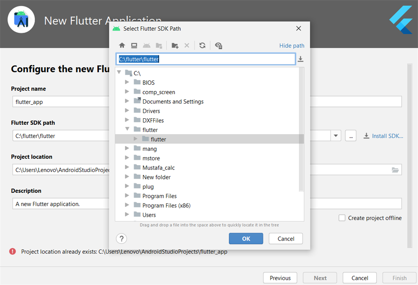Image resolution: width=418 pixels, height=285 pixels.
Task: Click the Next wizard button
Action: tap(320, 278)
